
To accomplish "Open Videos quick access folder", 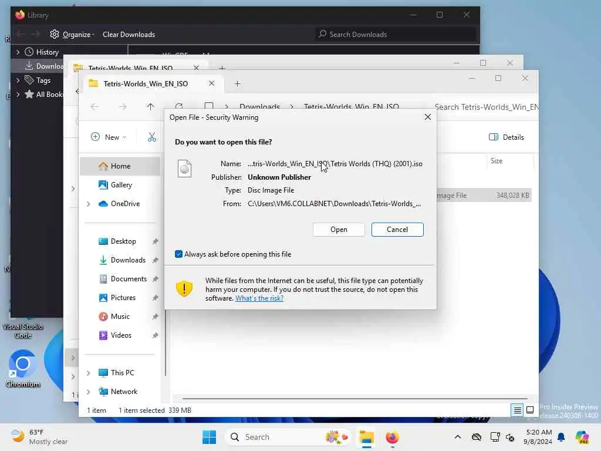I will tap(121, 335).
